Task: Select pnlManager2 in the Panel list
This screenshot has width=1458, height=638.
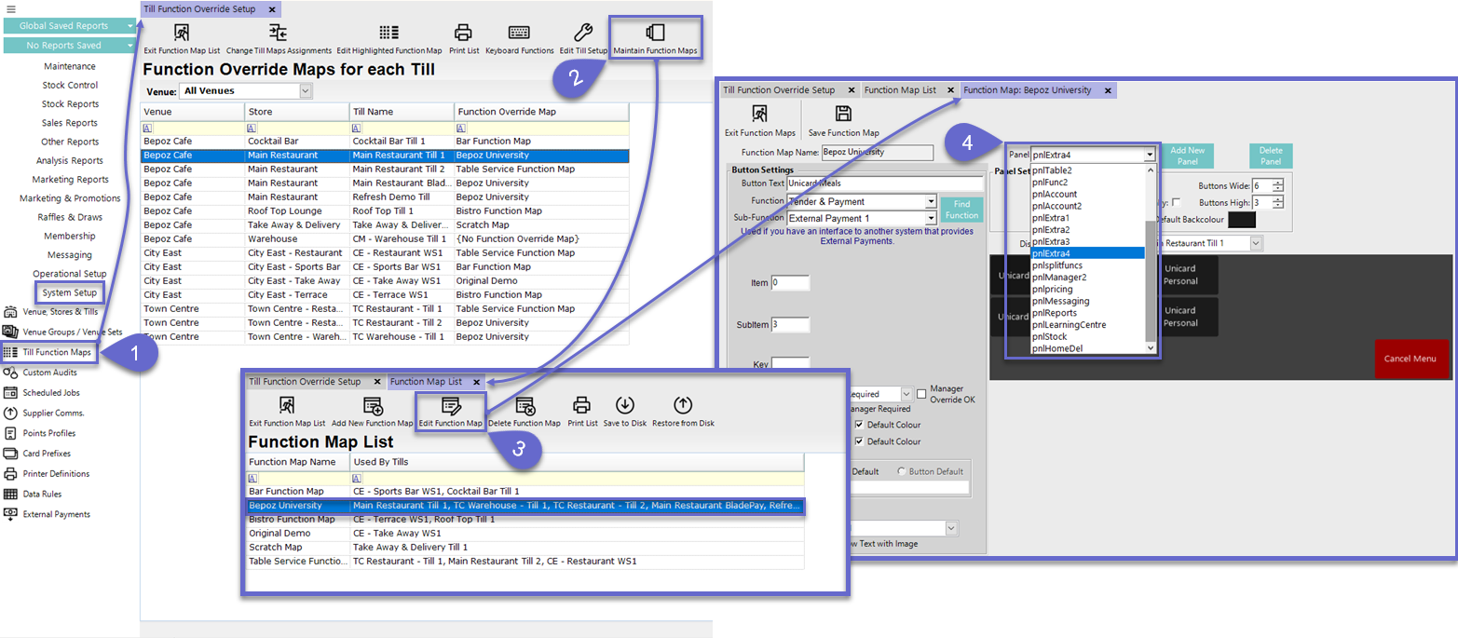Action: point(1058,278)
